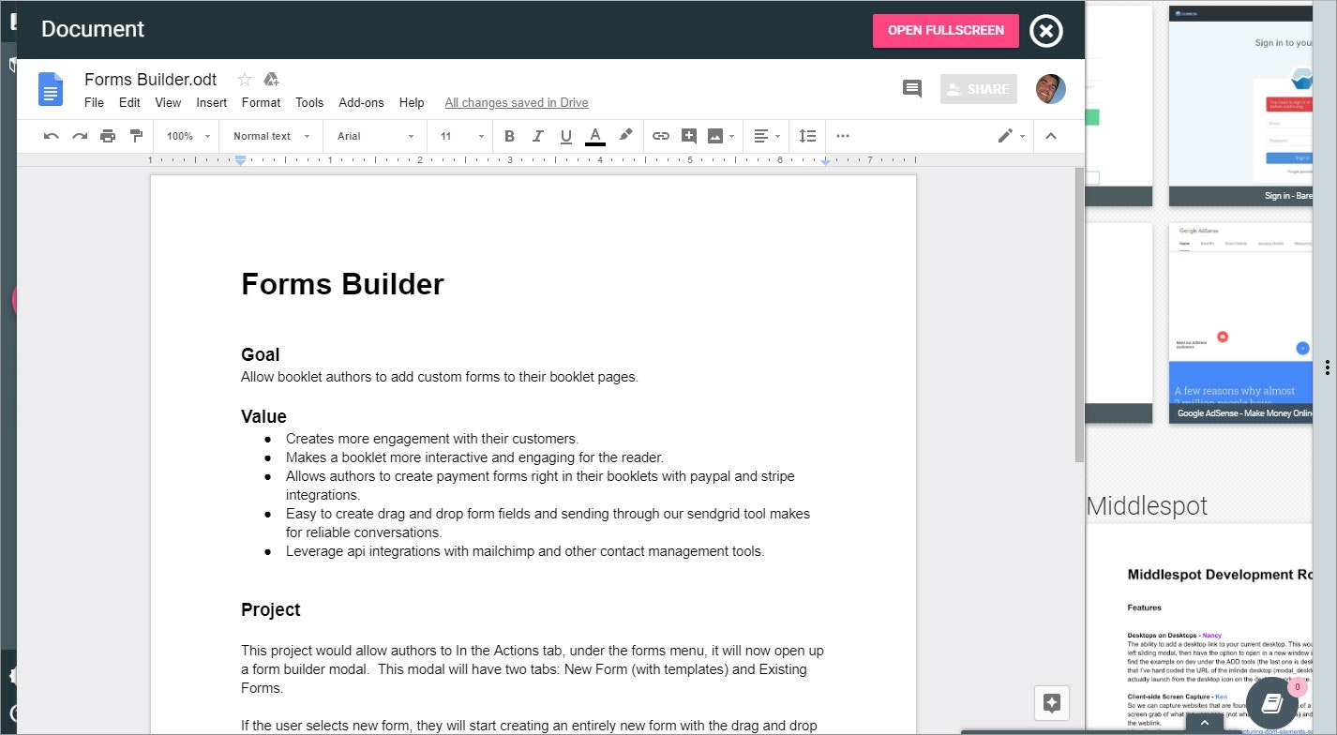The width and height of the screenshot is (1337, 735).
Task: Open the editing mode pencil dropdown
Action: coord(1011,136)
